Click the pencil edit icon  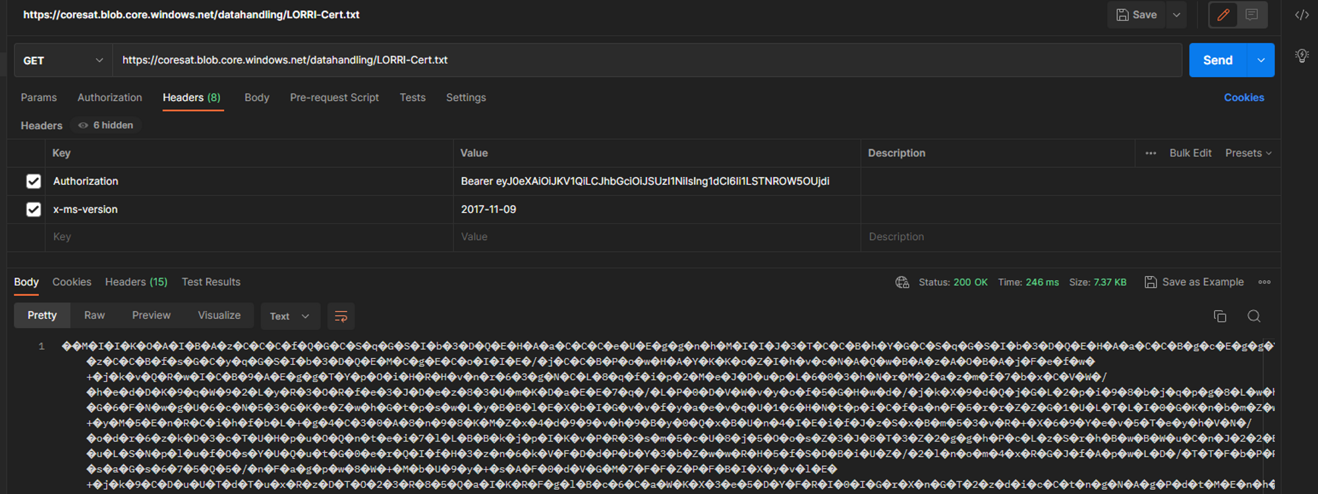[1223, 15]
